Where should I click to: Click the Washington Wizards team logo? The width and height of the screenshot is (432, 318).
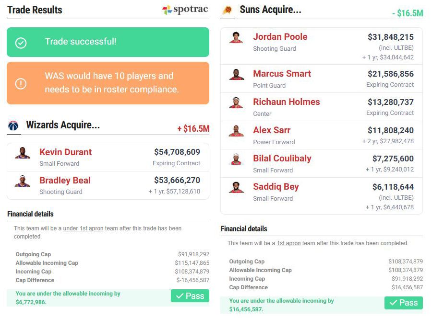click(x=13, y=125)
